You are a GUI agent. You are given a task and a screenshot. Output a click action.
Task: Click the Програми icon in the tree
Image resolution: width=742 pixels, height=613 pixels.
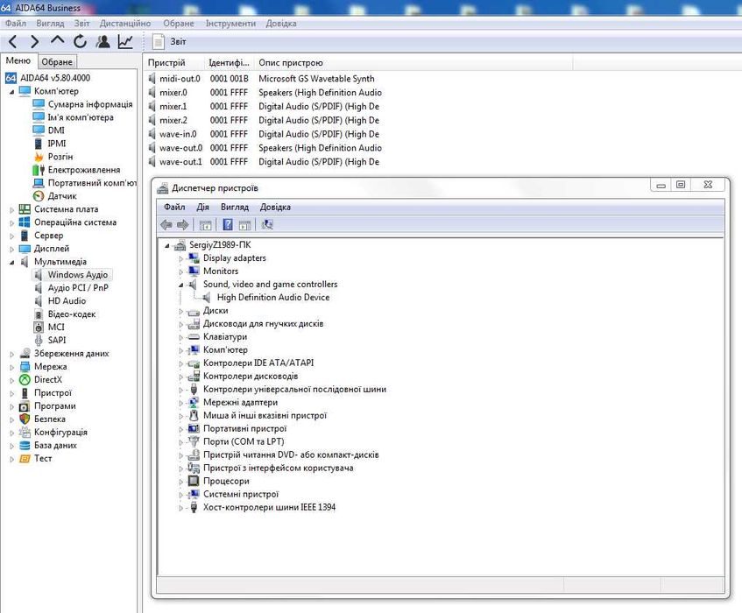pos(25,405)
